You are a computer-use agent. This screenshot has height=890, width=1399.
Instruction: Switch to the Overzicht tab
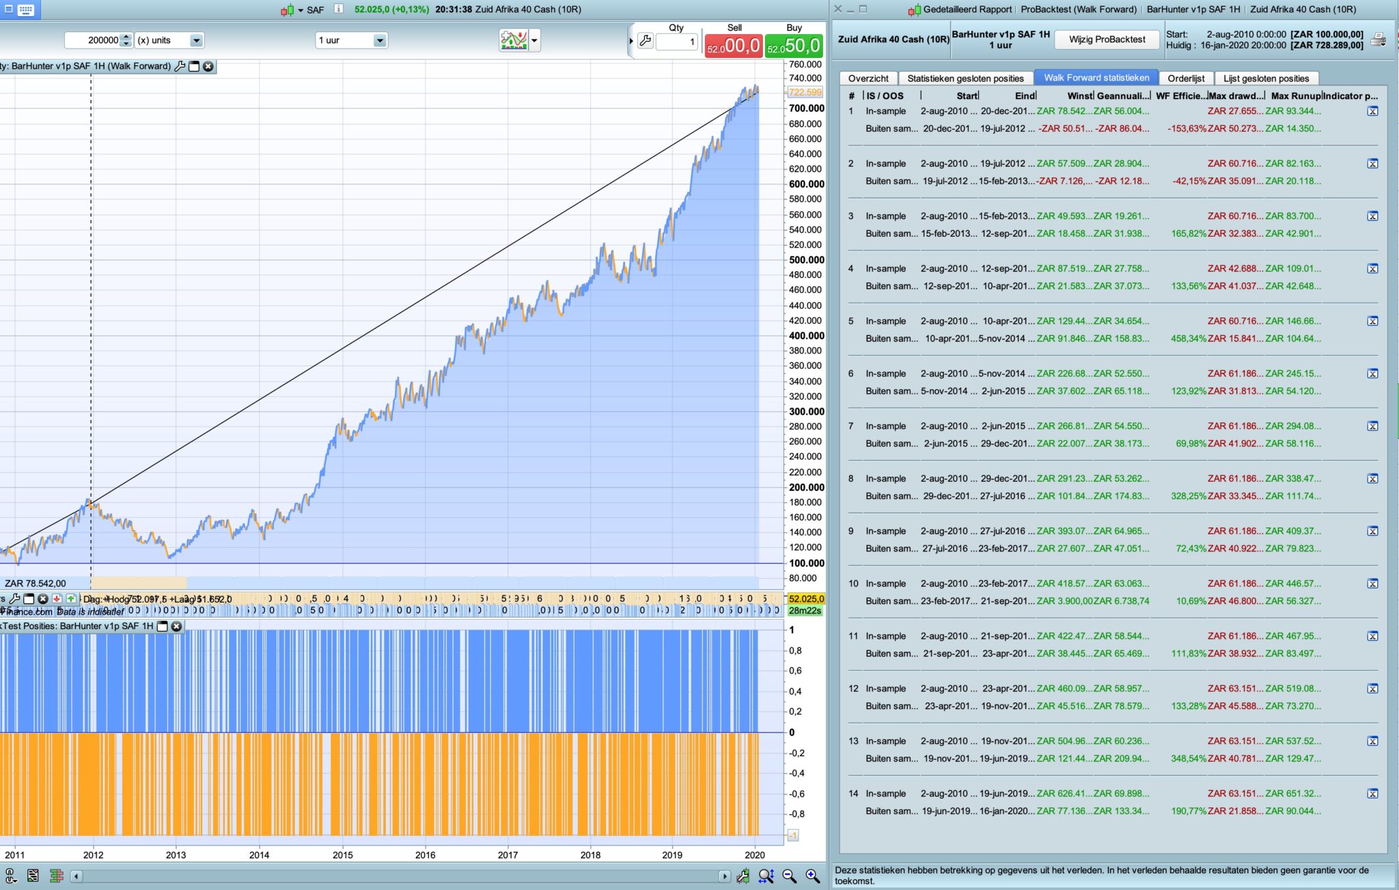868,78
